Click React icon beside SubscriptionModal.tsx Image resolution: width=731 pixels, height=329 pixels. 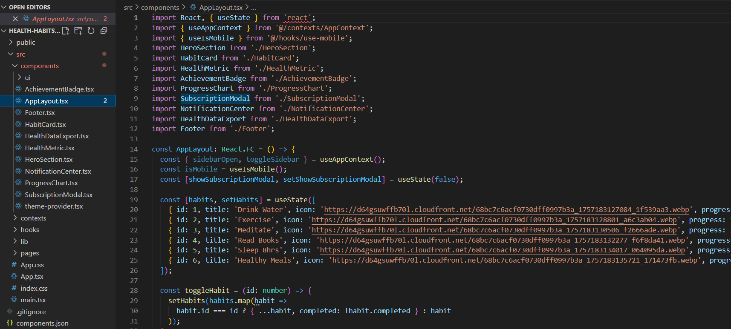18,195
